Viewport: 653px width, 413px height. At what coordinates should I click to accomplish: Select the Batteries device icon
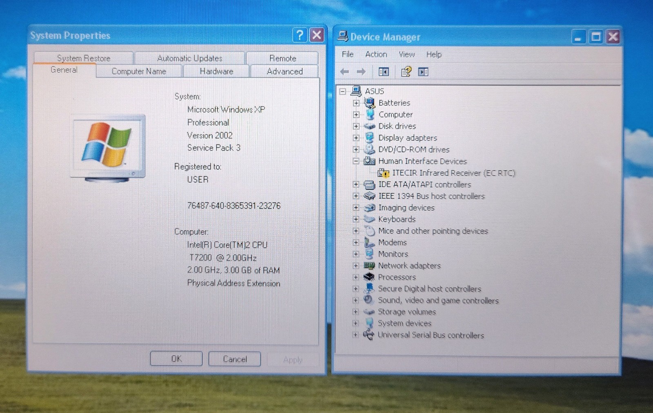(369, 102)
